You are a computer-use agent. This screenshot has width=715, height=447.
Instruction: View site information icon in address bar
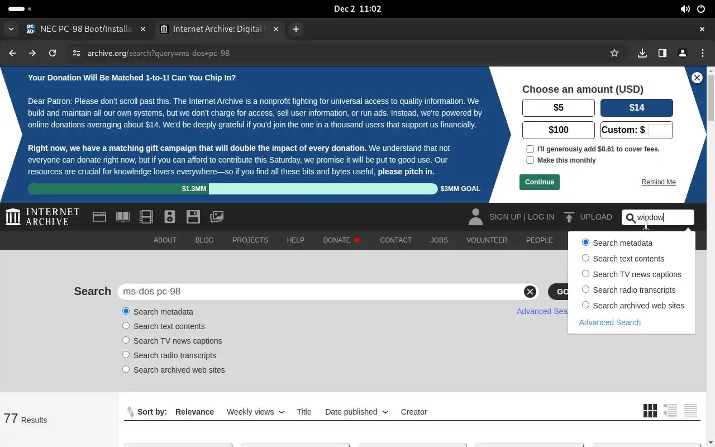77,53
